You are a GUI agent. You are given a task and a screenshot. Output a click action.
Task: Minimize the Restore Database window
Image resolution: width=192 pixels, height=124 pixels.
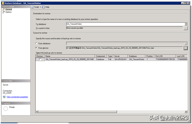[x=182, y=3]
